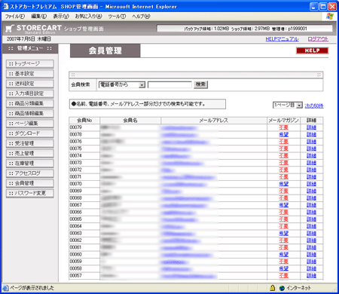The width and height of the screenshot is (339, 294).
Task: Open 入力項目設定 in admin menu
Action: click(30, 93)
